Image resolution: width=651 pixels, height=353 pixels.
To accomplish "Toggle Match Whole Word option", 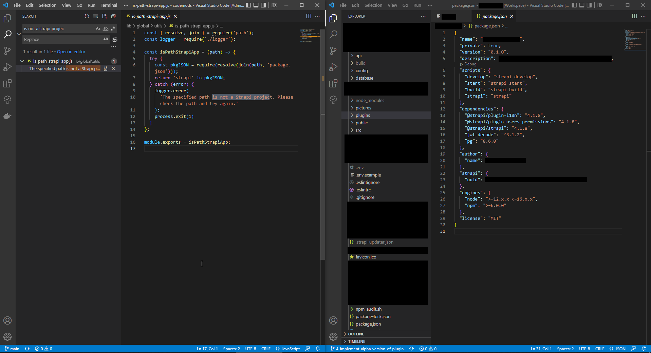I will click(106, 28).
